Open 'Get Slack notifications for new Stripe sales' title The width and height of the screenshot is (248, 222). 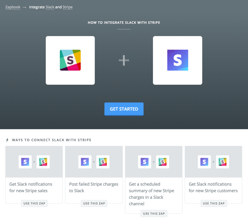[31, 187]
